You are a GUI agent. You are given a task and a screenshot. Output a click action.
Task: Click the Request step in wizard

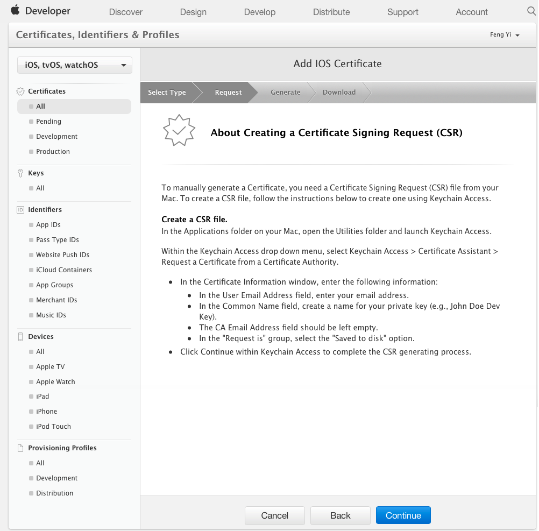click(x=228, y=93)
